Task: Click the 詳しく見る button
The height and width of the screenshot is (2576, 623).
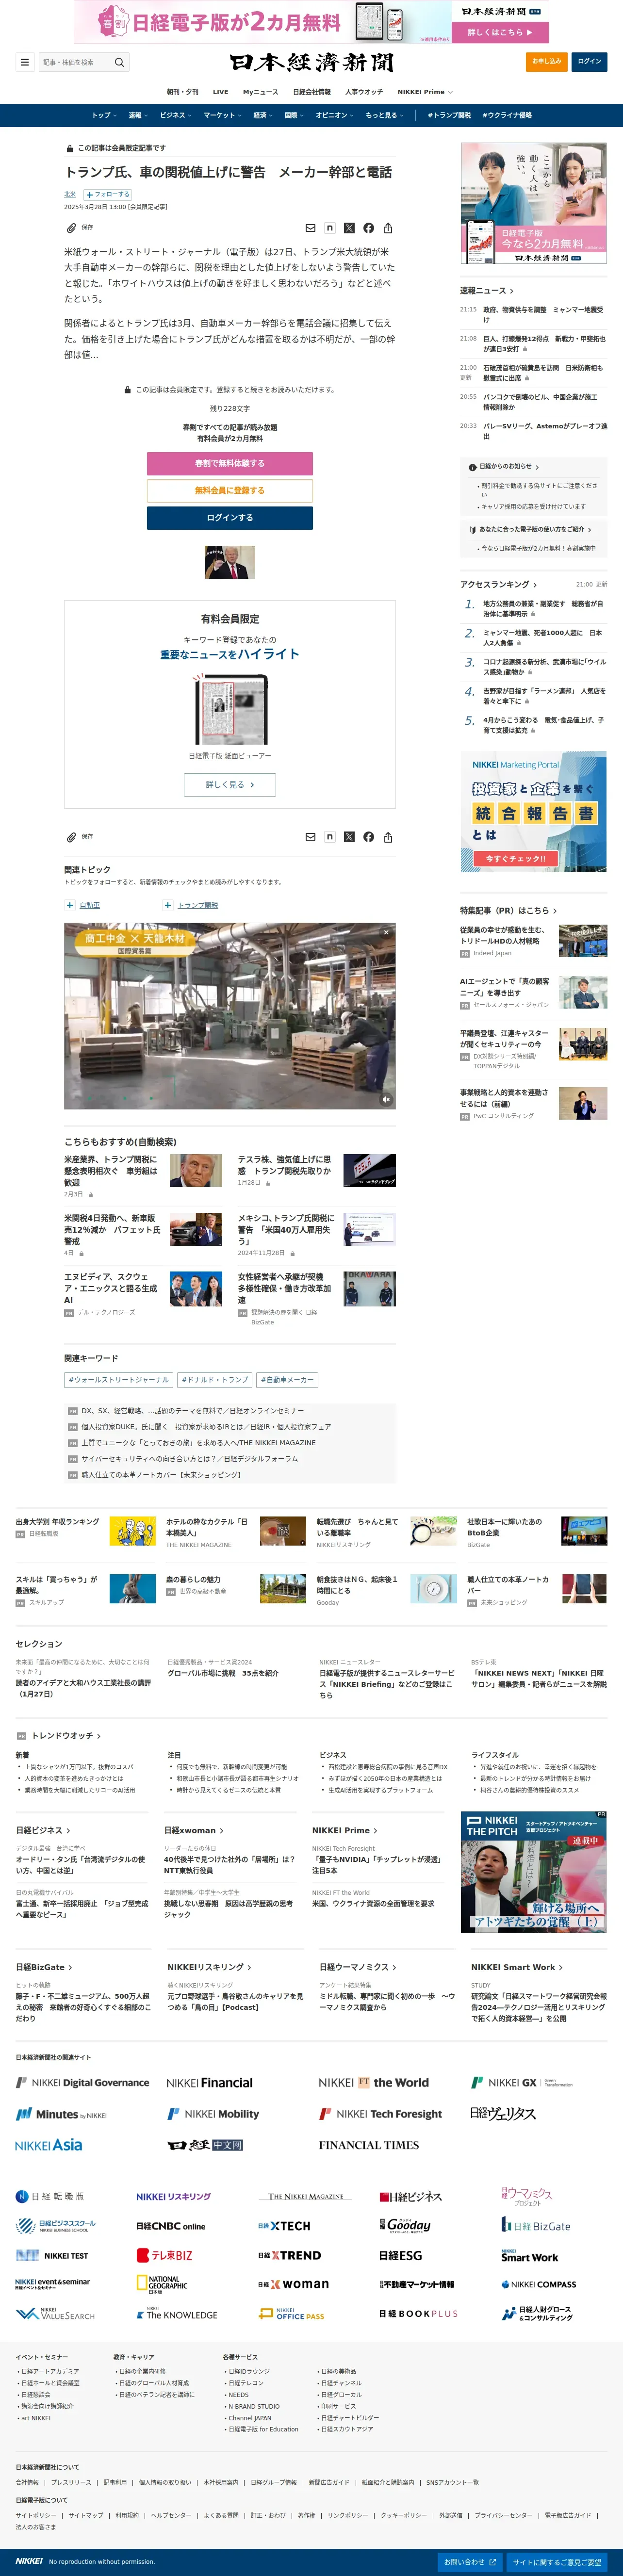Action: coord(230,785)
